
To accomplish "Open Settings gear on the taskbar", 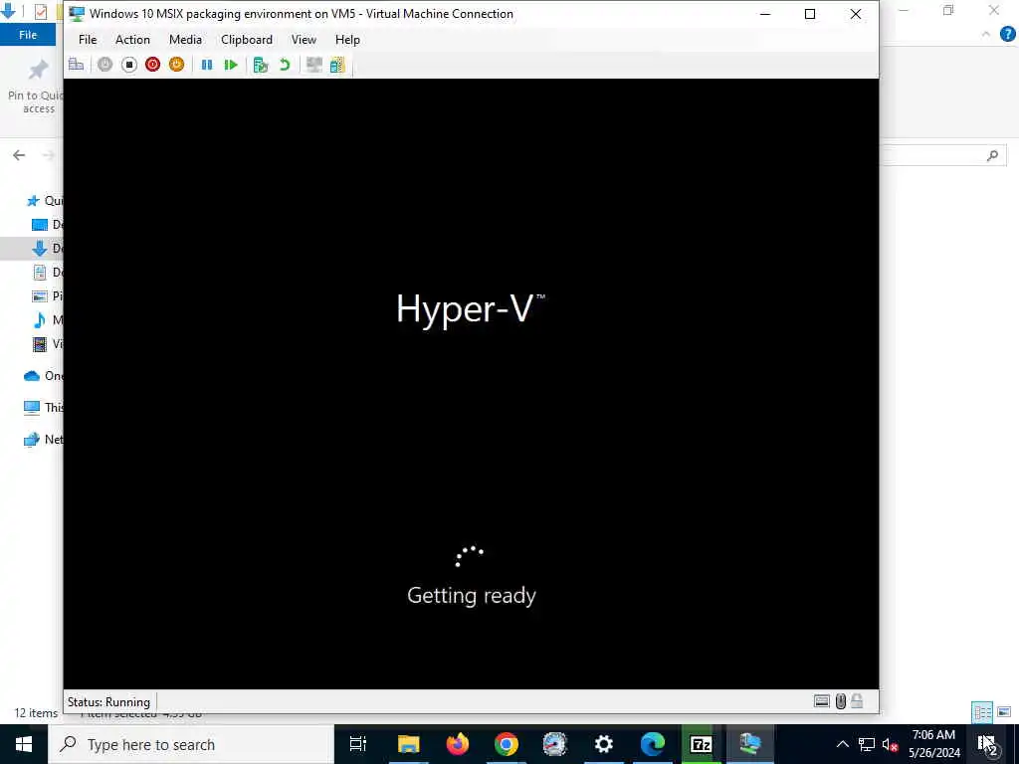I will click(x=604, y=744).
